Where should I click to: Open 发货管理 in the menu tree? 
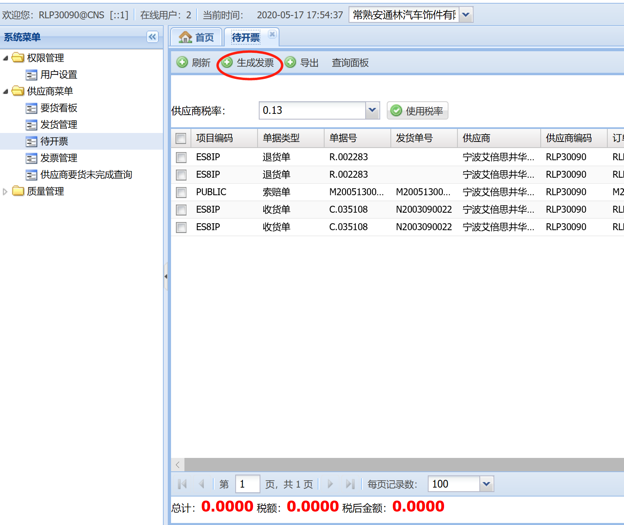(59, 124)
